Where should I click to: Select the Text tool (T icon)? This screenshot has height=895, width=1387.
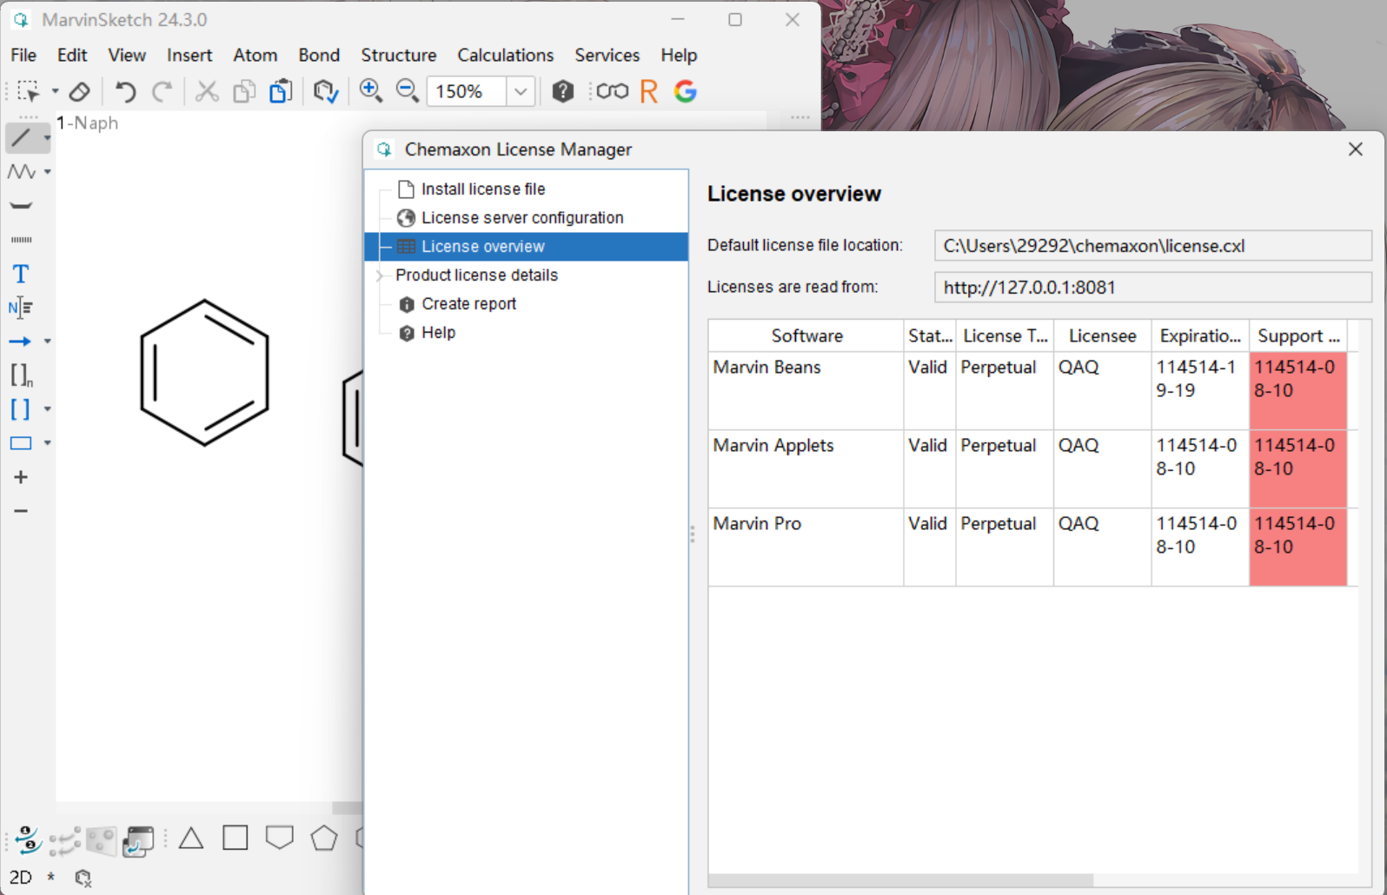click(x=21, y=274)
